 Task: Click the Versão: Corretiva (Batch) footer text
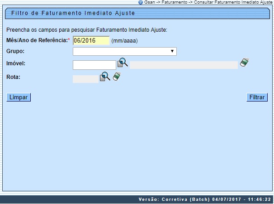[205, 199]
